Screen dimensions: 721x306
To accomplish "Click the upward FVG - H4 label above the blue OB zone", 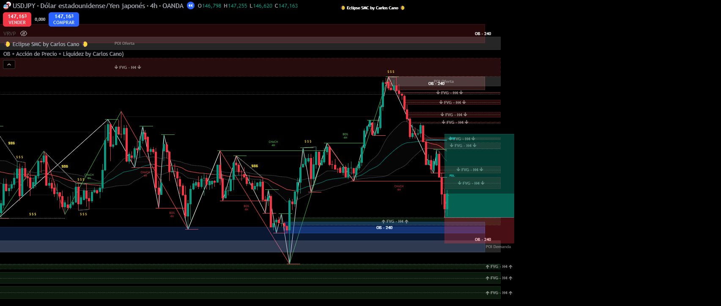I will [395, 221].
